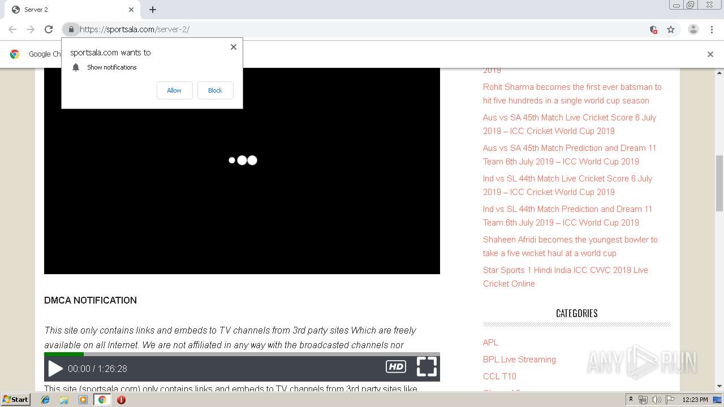Click the CATEGORIES sidebar heading
724x407 pixels.
coord(577,313)
